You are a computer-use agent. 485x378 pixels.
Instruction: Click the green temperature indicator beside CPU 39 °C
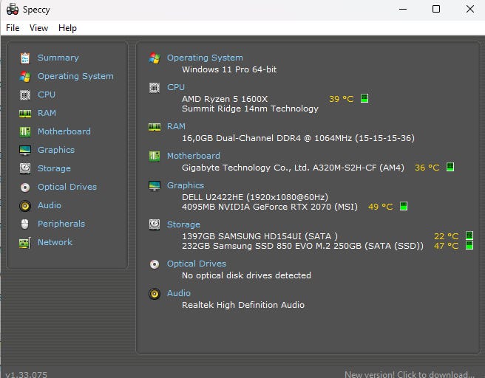(364, 98)
